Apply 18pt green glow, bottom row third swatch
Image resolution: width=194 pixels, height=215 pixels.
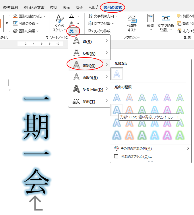(x=142, y=136)
